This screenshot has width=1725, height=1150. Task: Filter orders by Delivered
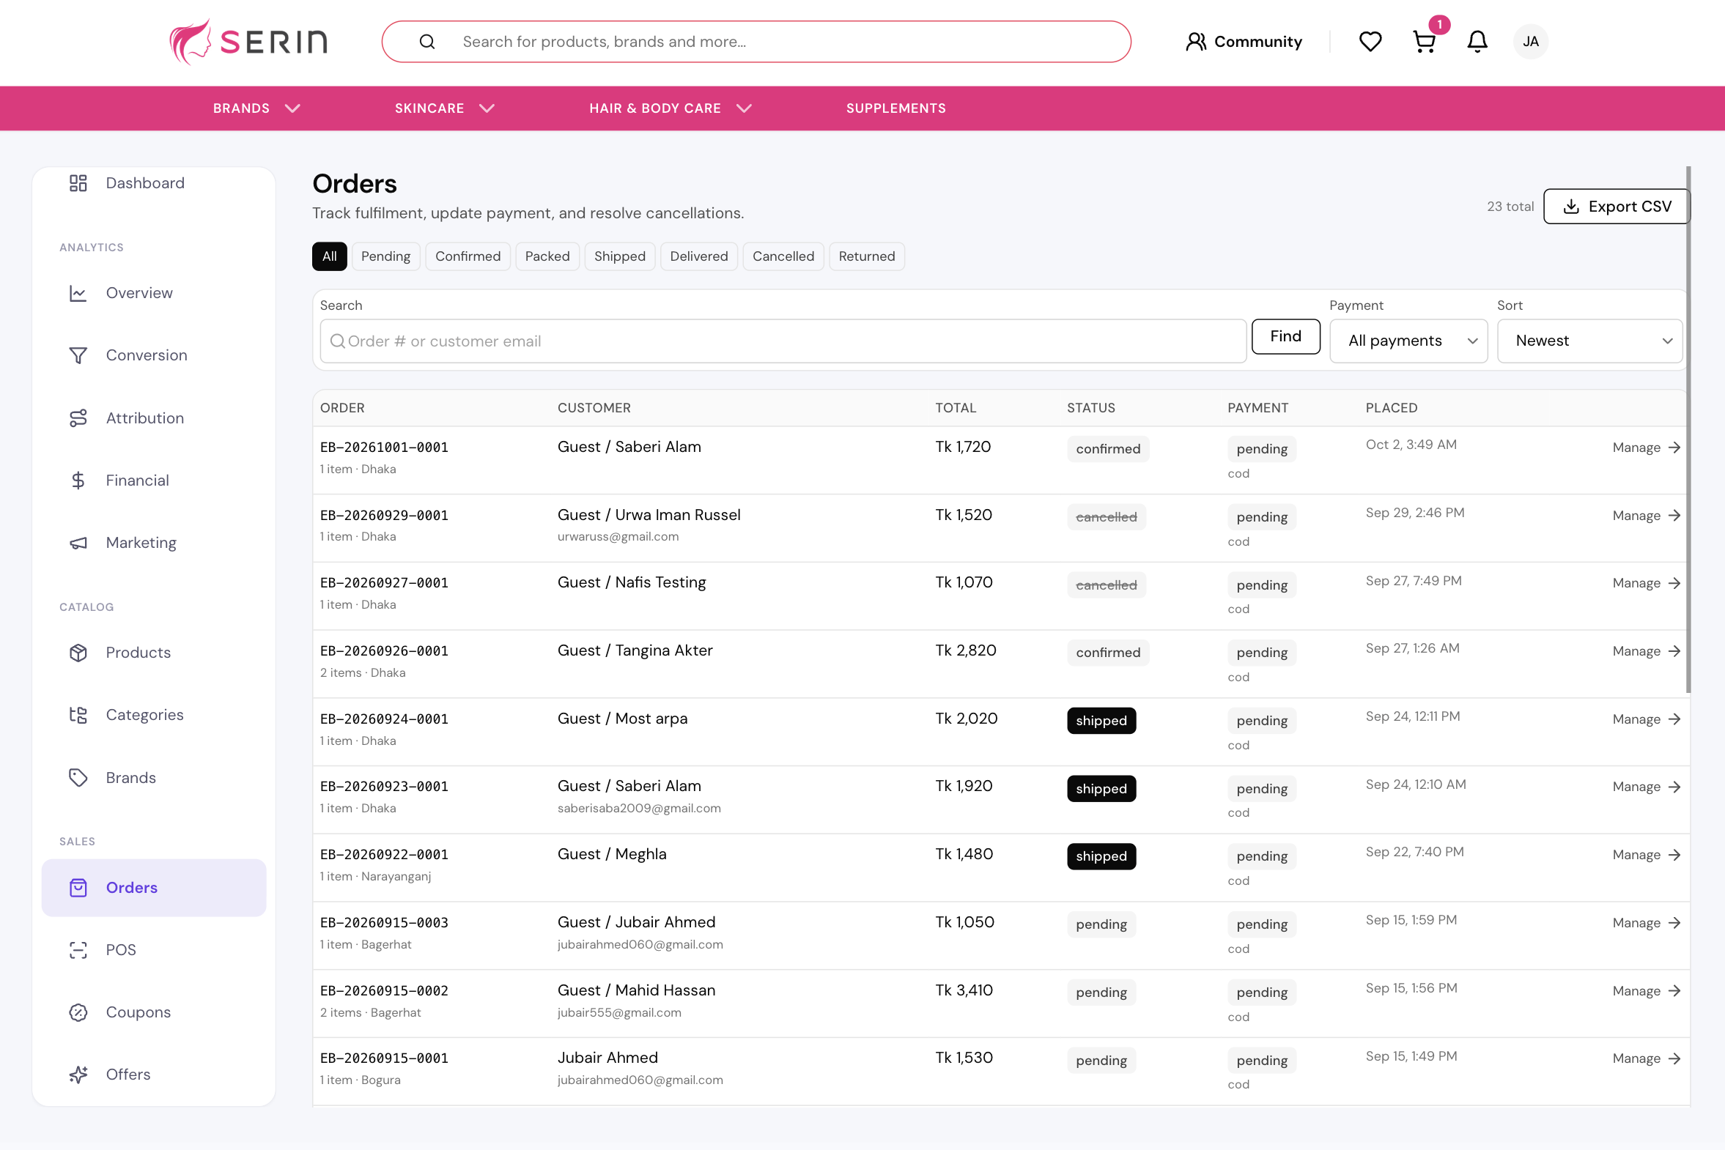point(698,256)
